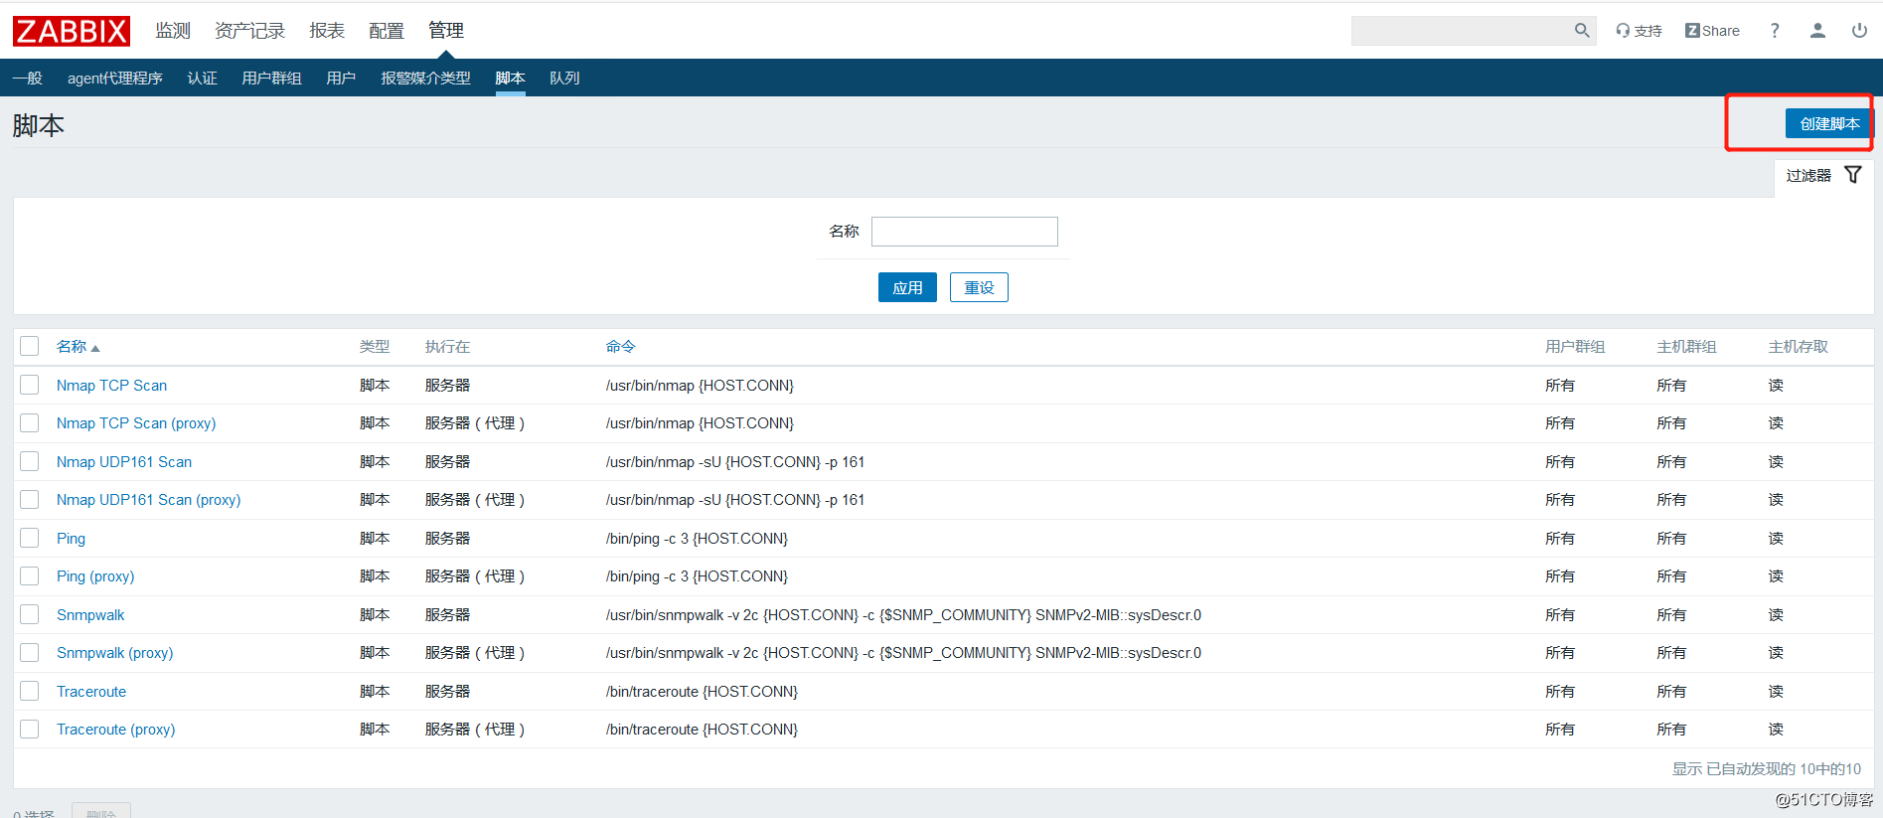Open the Traceroute (proxy) script link

[x=116, y=729]
